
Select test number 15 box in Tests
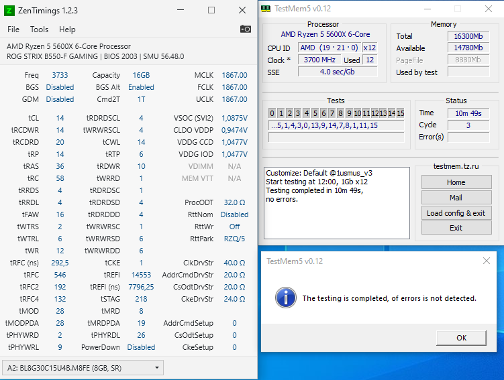point(400,113)
